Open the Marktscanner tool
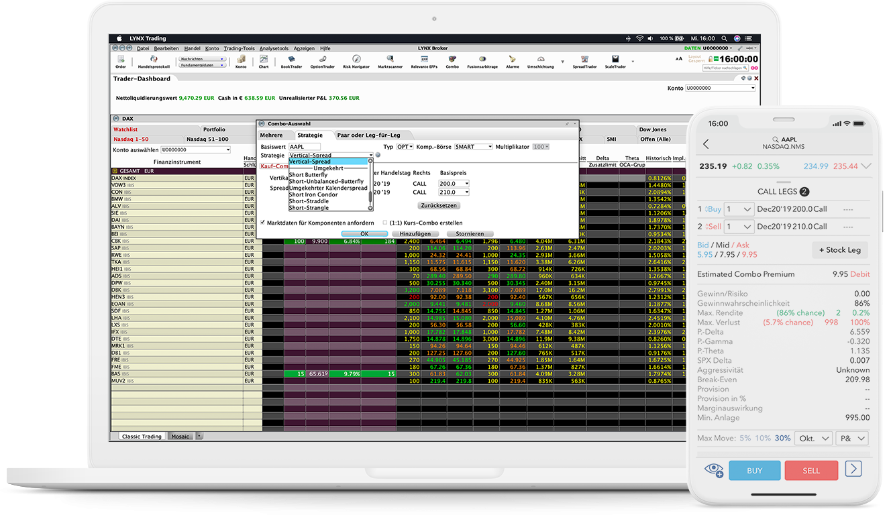The image size is (891, 515). click(x=390, y=62)
